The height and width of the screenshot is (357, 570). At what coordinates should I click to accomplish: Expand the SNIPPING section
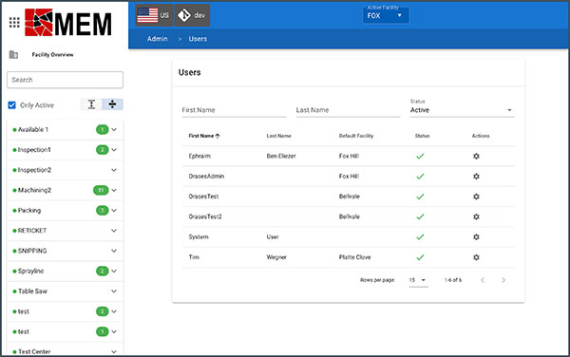click(x=114, y=251)
